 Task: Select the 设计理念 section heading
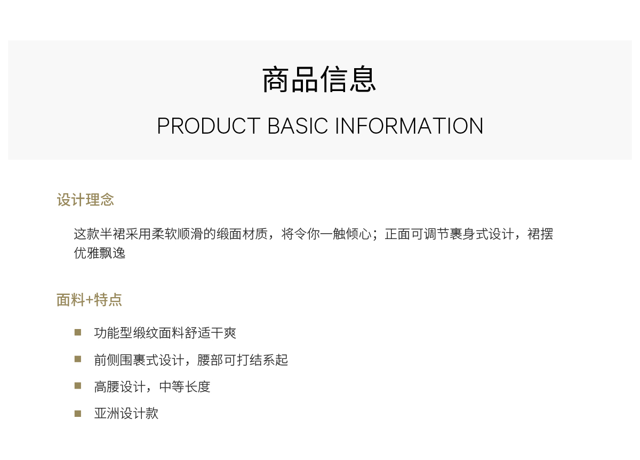(85, 200)
